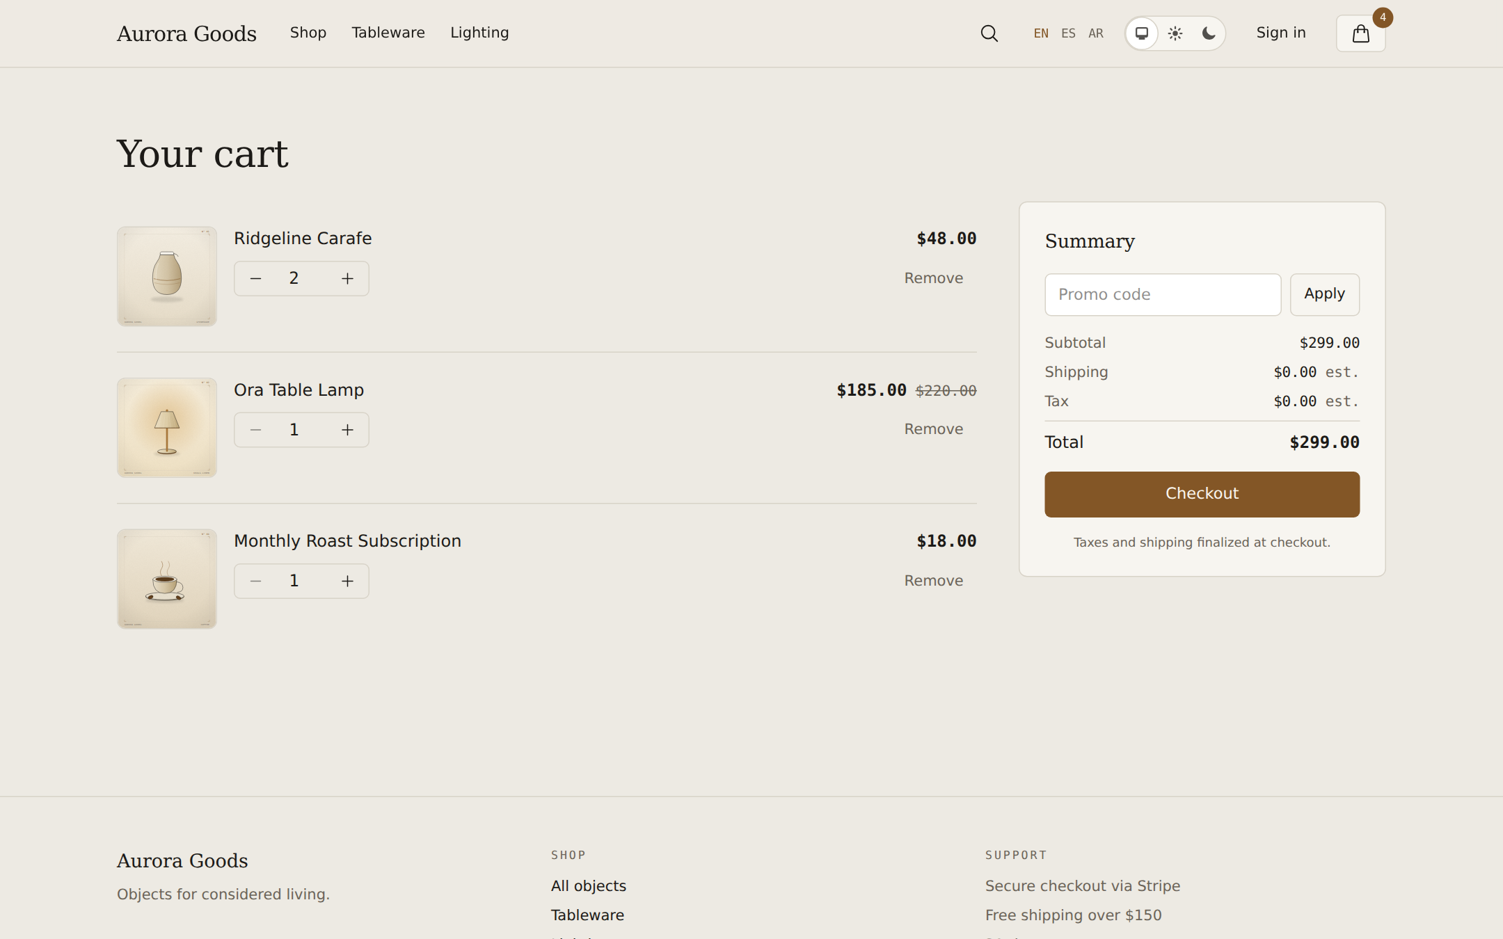This screenshot has width=1503, height=939.
Task: Decrease Ora Table Lamp quantity
Action: click(x=255, y=430)
